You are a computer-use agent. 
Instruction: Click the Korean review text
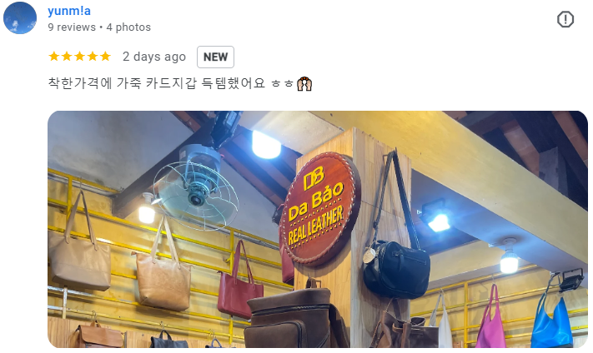tap(171, 82)
